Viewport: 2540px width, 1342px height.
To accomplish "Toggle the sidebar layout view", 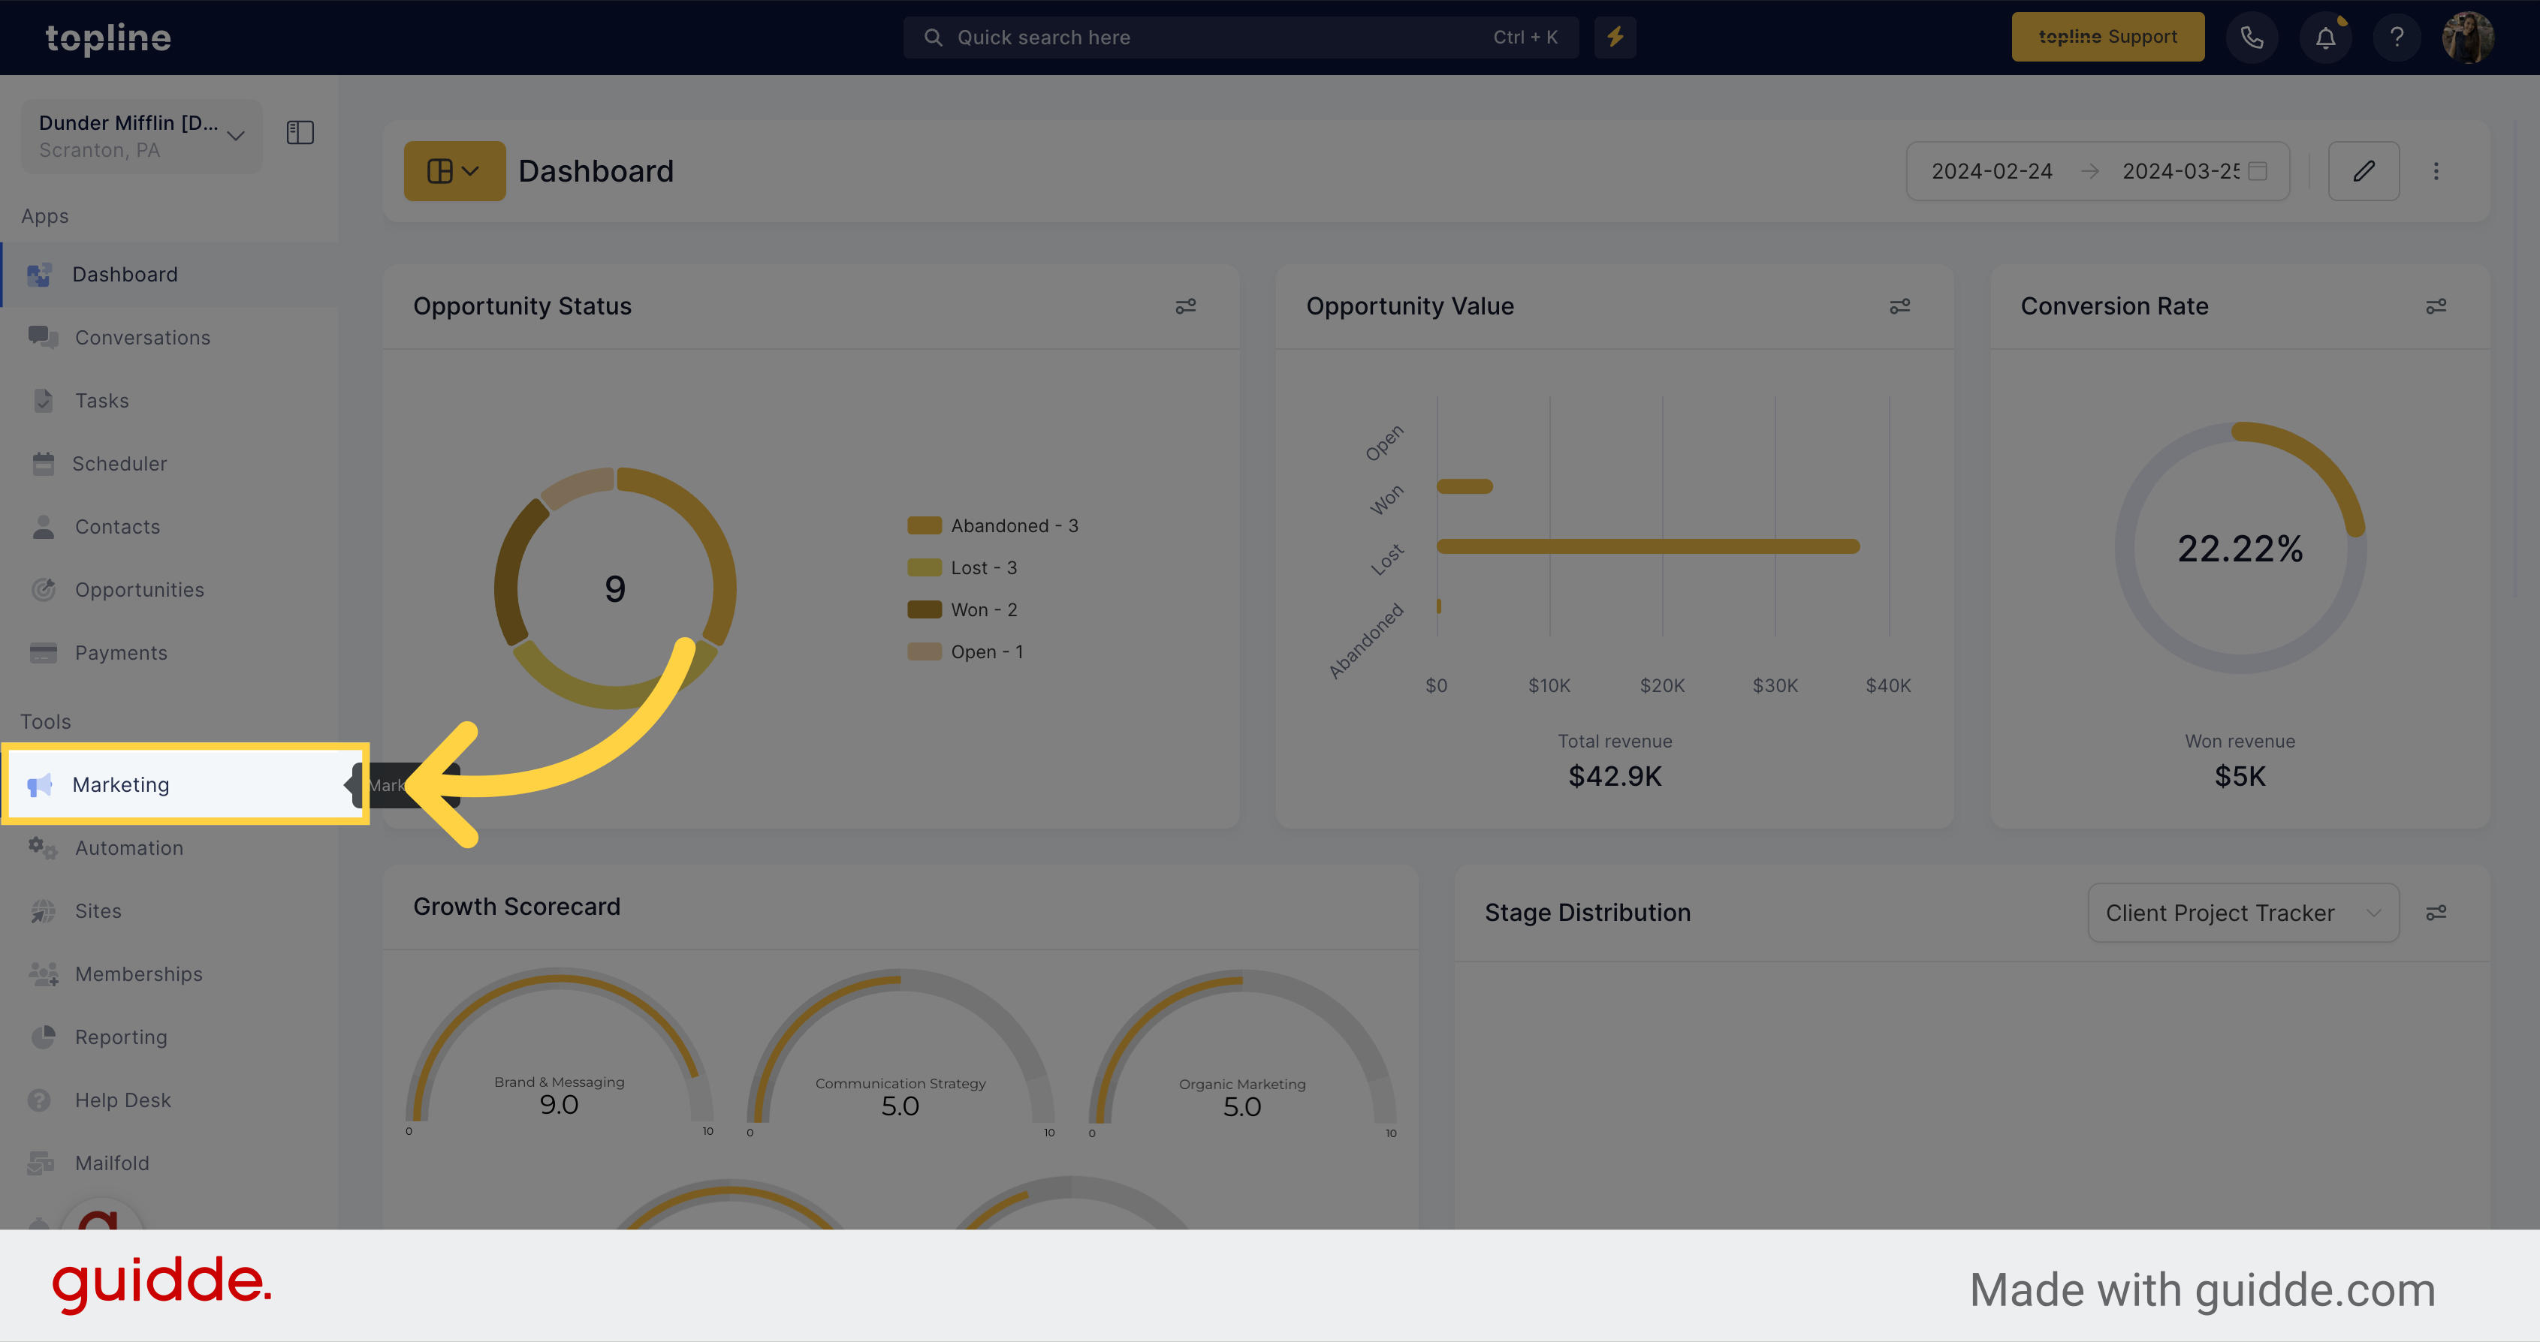I will click(x=300, y=133).
